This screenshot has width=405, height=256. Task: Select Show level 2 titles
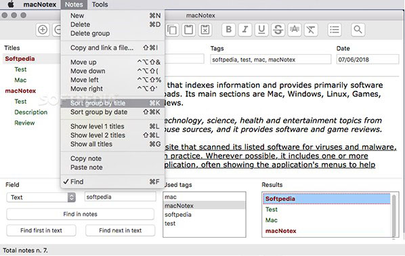112,135
